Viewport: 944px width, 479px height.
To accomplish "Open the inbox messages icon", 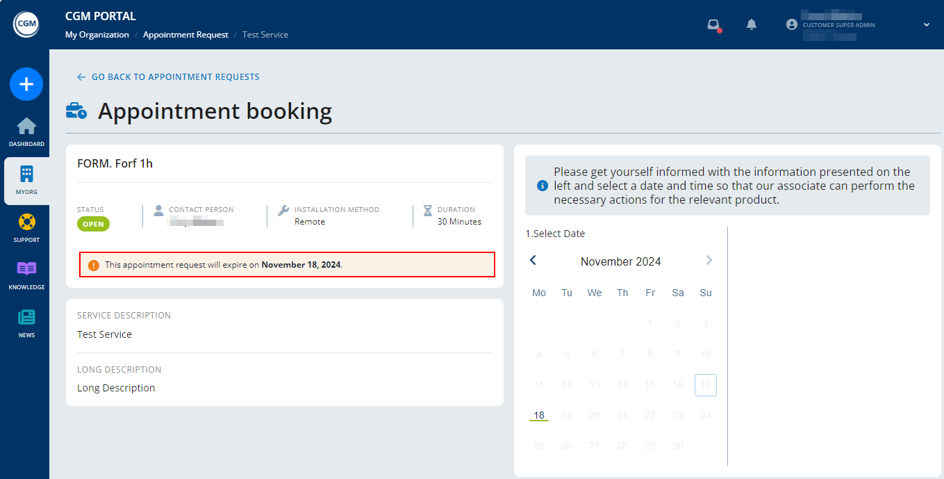I will coord(713,24).
